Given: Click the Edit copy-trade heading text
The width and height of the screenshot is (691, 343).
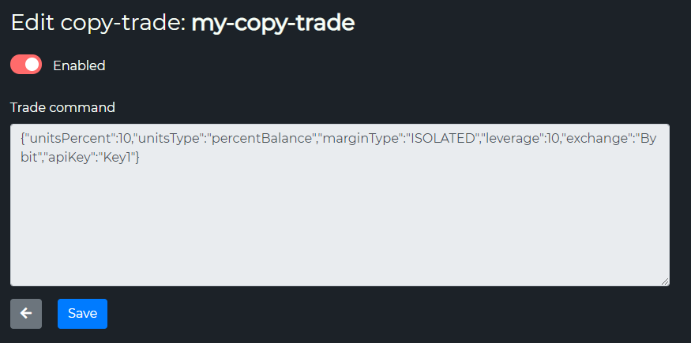Looking at the screenshot, I should click(x=97, y=23).
